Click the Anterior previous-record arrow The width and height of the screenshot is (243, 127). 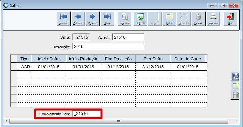click(x=78, y=19)
